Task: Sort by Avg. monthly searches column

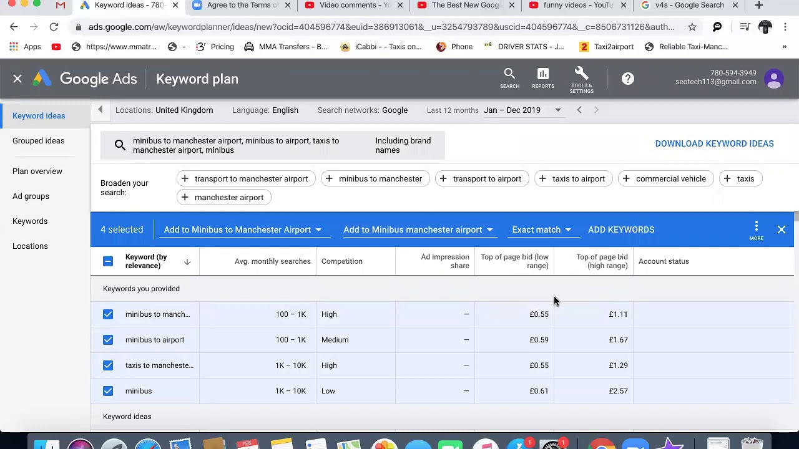Action: (x=272, y=261)
